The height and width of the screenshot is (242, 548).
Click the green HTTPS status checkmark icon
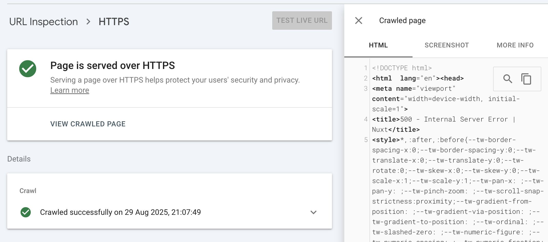coord(28,69)
